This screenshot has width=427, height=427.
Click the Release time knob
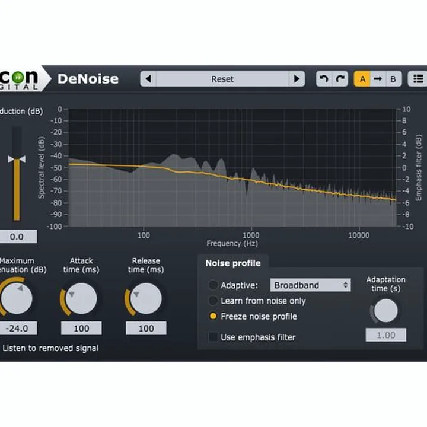pyautogui.click(x=146, y=298)
